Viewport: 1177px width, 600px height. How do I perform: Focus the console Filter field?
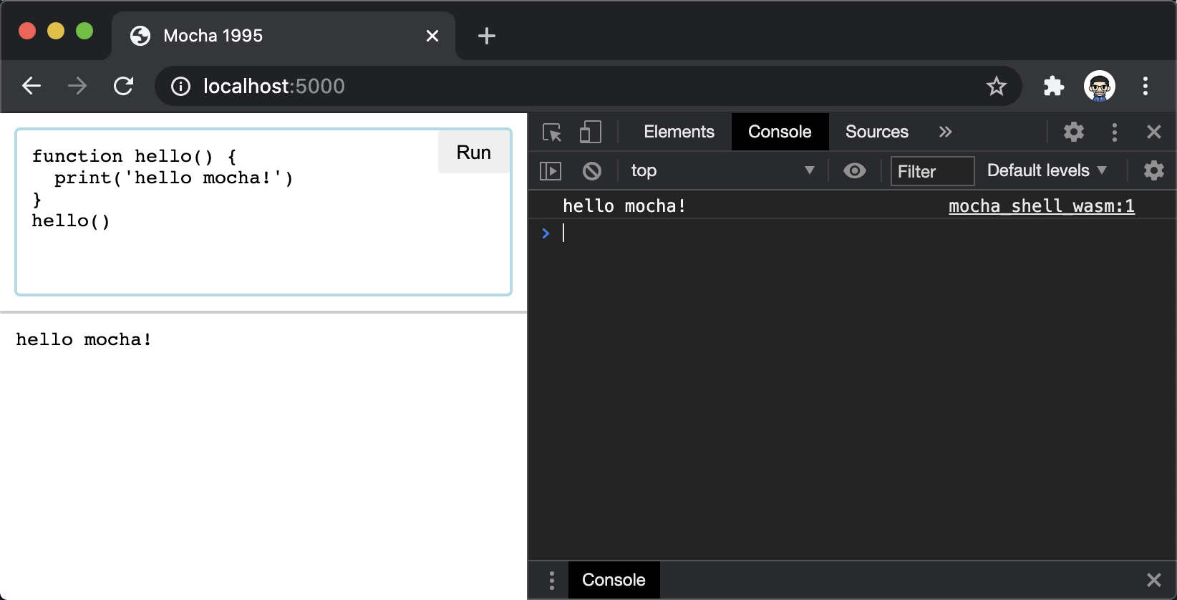pyautogui.click(x=932, y=171)
